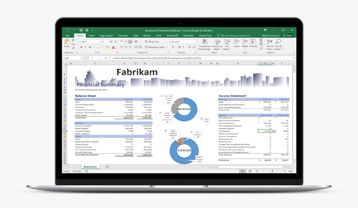This screenshot has height=208, width=358.
Task: Click the Share button
Action: 287,36
